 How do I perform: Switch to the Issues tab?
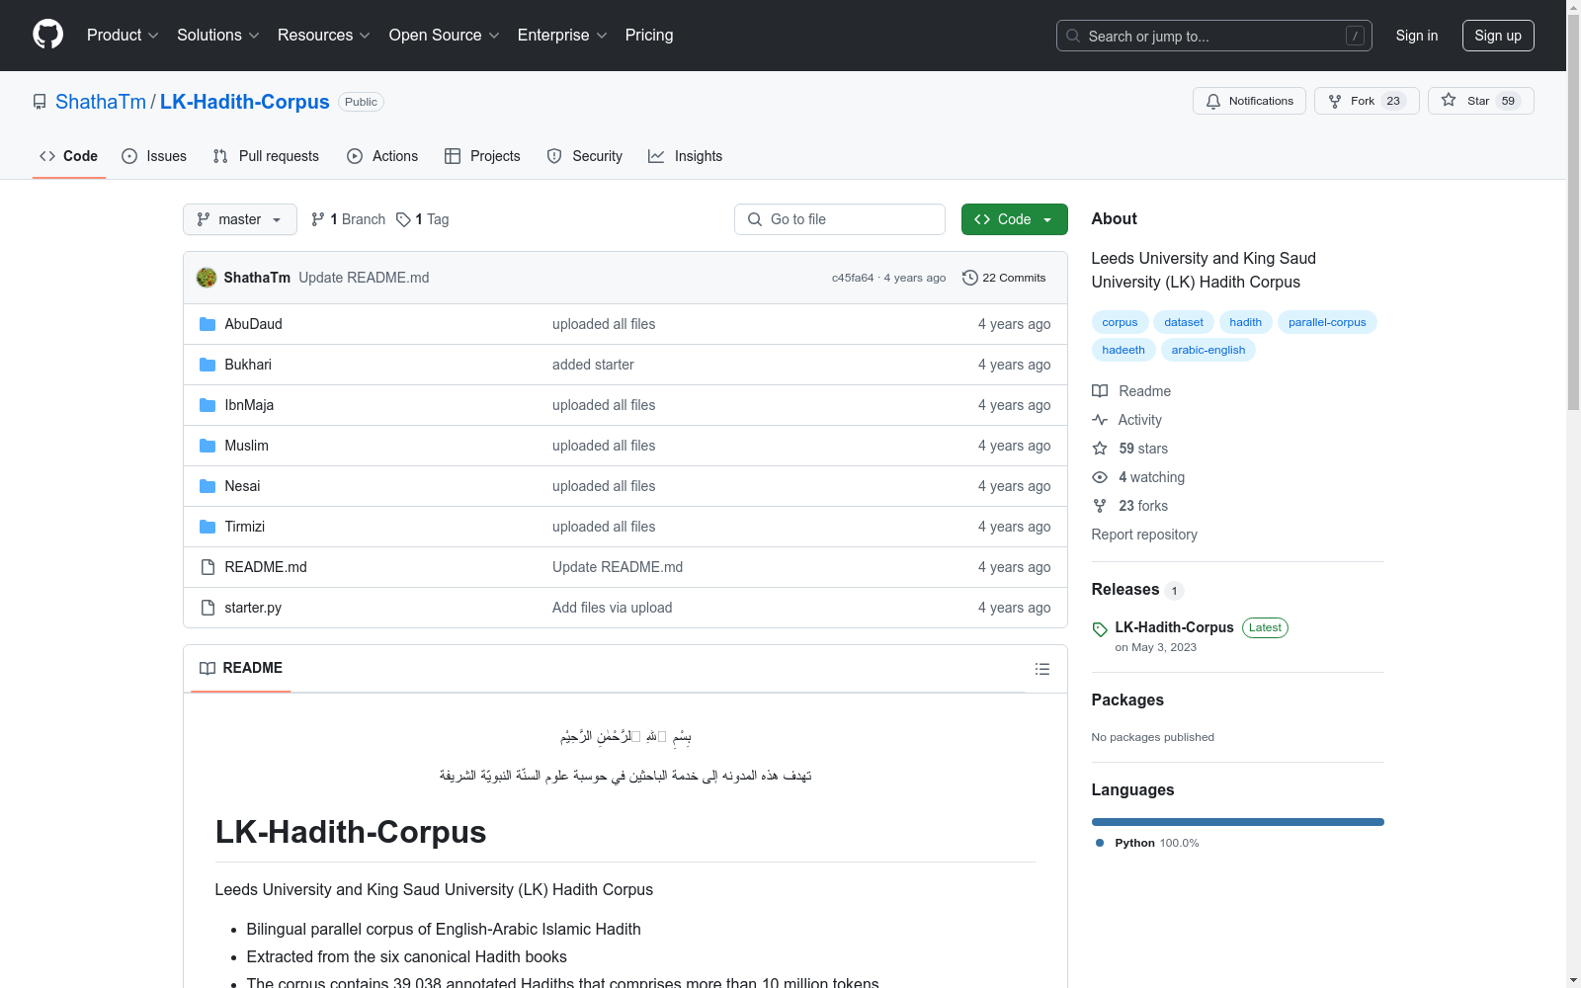[154, 156]
